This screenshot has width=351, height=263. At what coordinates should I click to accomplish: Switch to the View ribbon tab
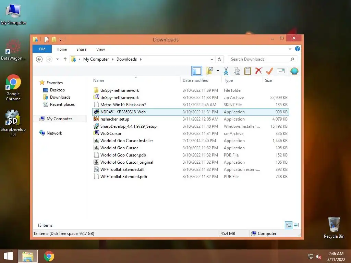(x=100, y=49)
